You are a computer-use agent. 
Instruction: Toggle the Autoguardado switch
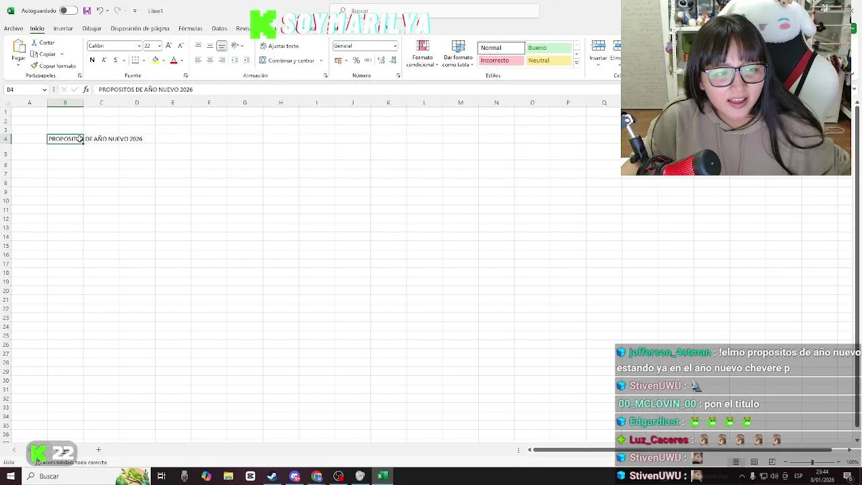point(68,11)
